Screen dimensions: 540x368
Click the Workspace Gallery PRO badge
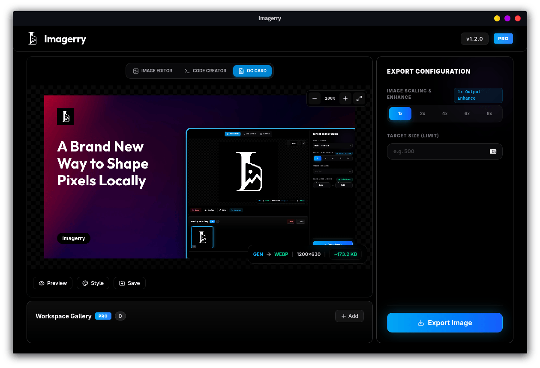point(103,316)
